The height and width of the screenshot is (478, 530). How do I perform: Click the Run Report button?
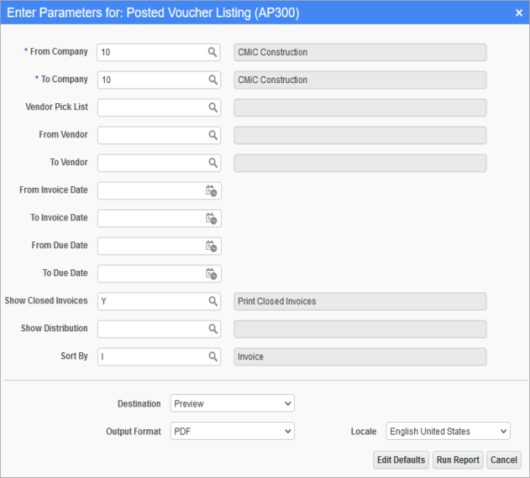[458, 459]
